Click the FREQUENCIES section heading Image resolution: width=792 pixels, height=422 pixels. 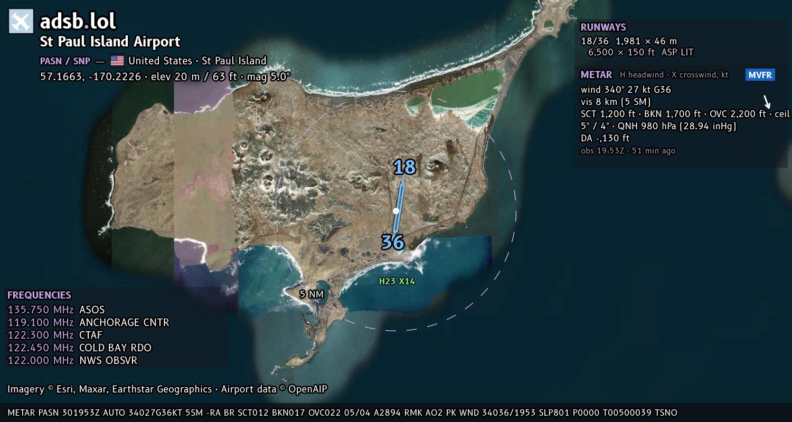(x=39, y=295)
